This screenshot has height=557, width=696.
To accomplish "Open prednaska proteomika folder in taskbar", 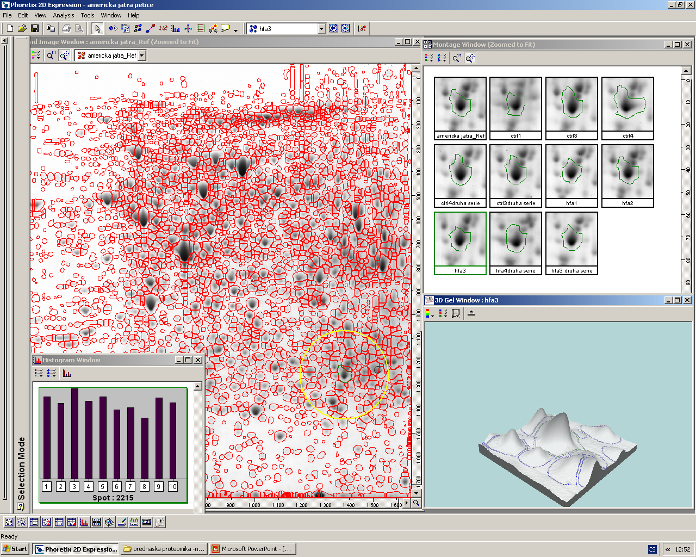I will pos(164,549).
